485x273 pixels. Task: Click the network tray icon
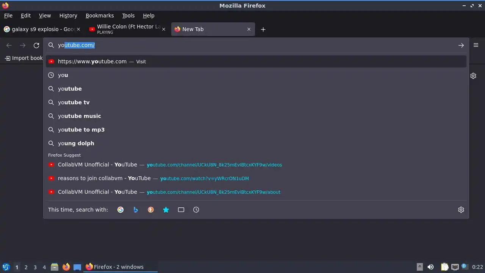click(455, 267)
